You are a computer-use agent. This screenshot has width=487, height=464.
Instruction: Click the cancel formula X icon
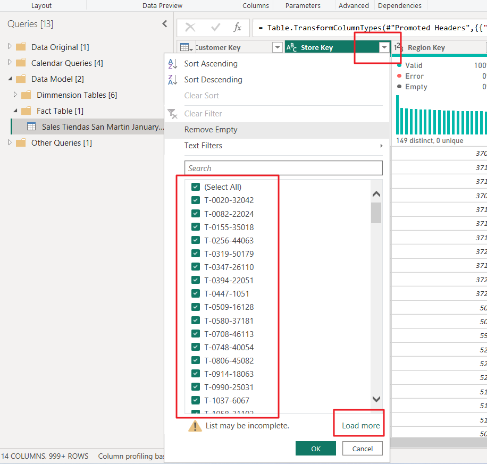point(190,28)
